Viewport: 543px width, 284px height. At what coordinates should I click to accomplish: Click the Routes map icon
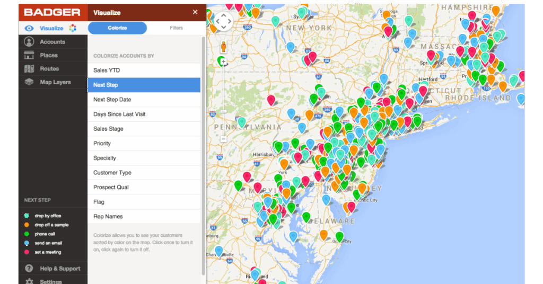point(29,69)
